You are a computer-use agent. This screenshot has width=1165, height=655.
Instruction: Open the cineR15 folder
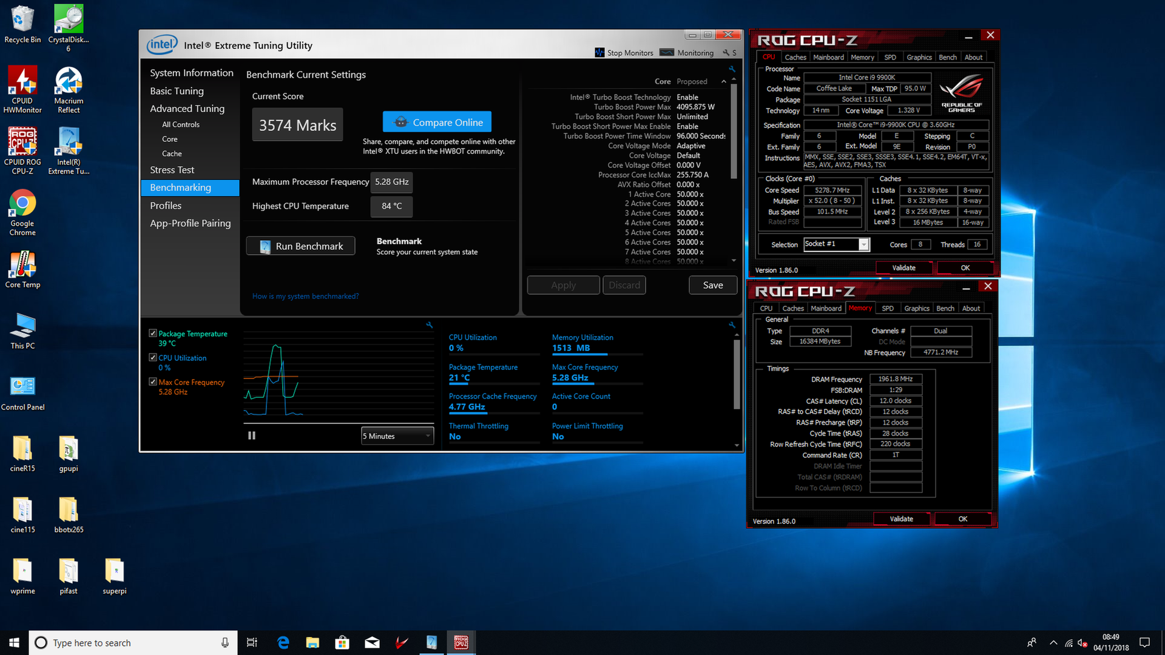pyautogui.click(x=22, y=454)
